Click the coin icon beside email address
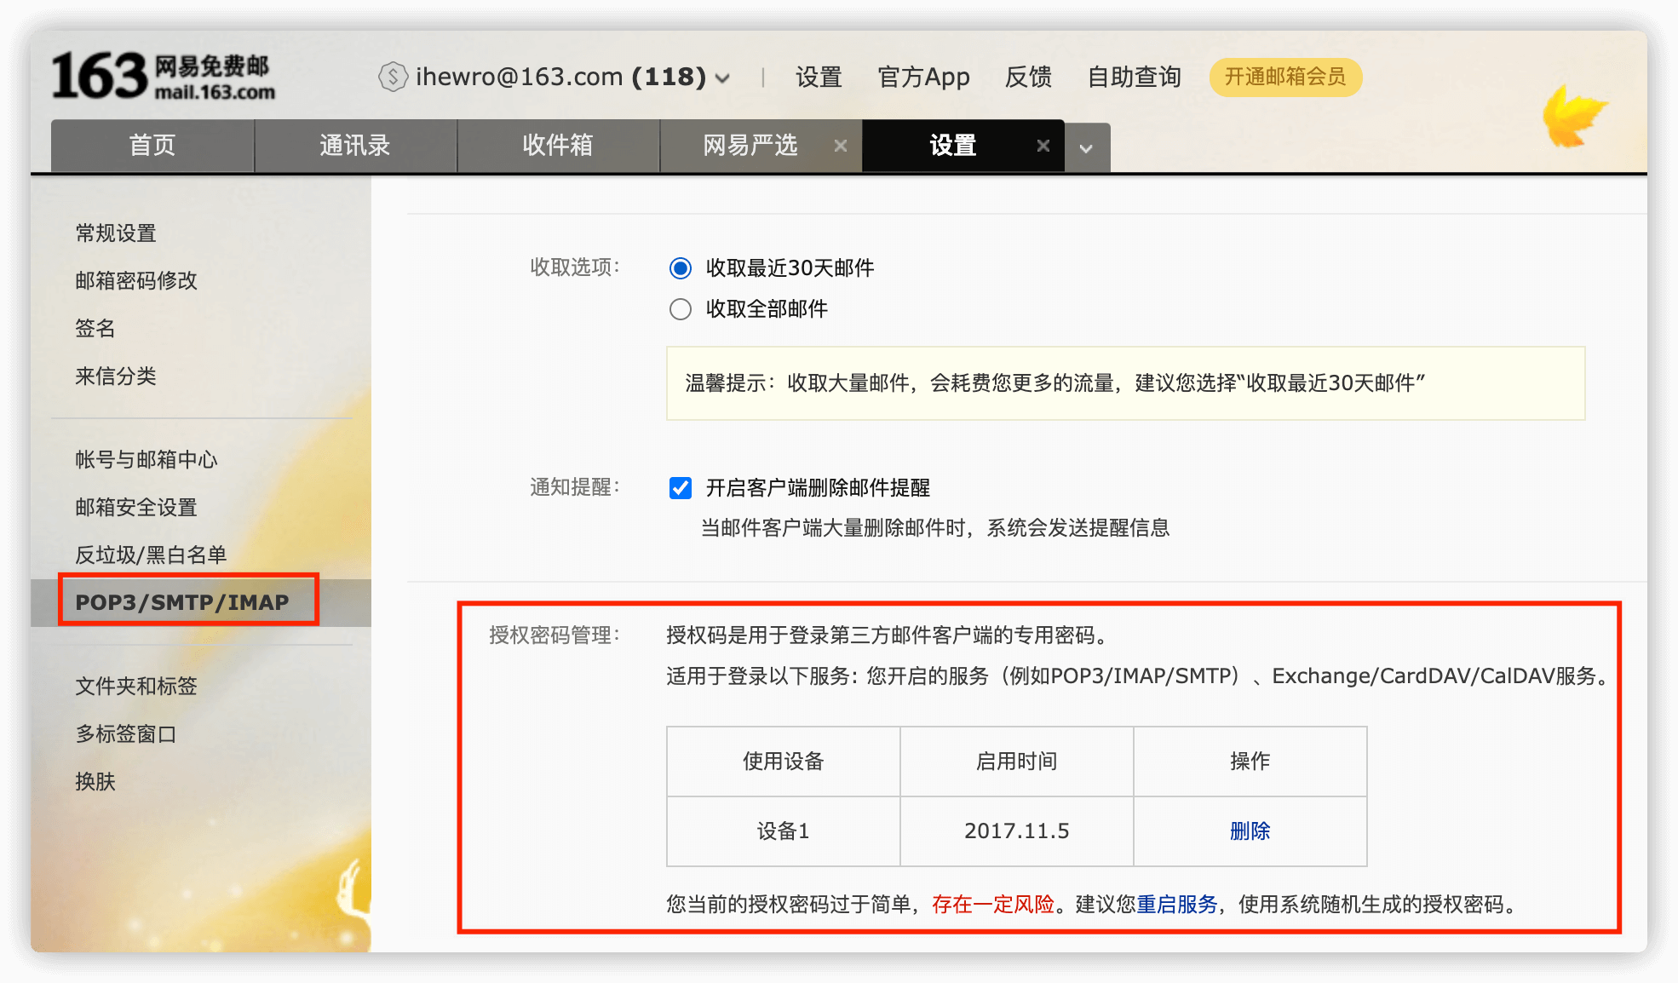This screenshot has height=983, width=1678. (393, 78)
